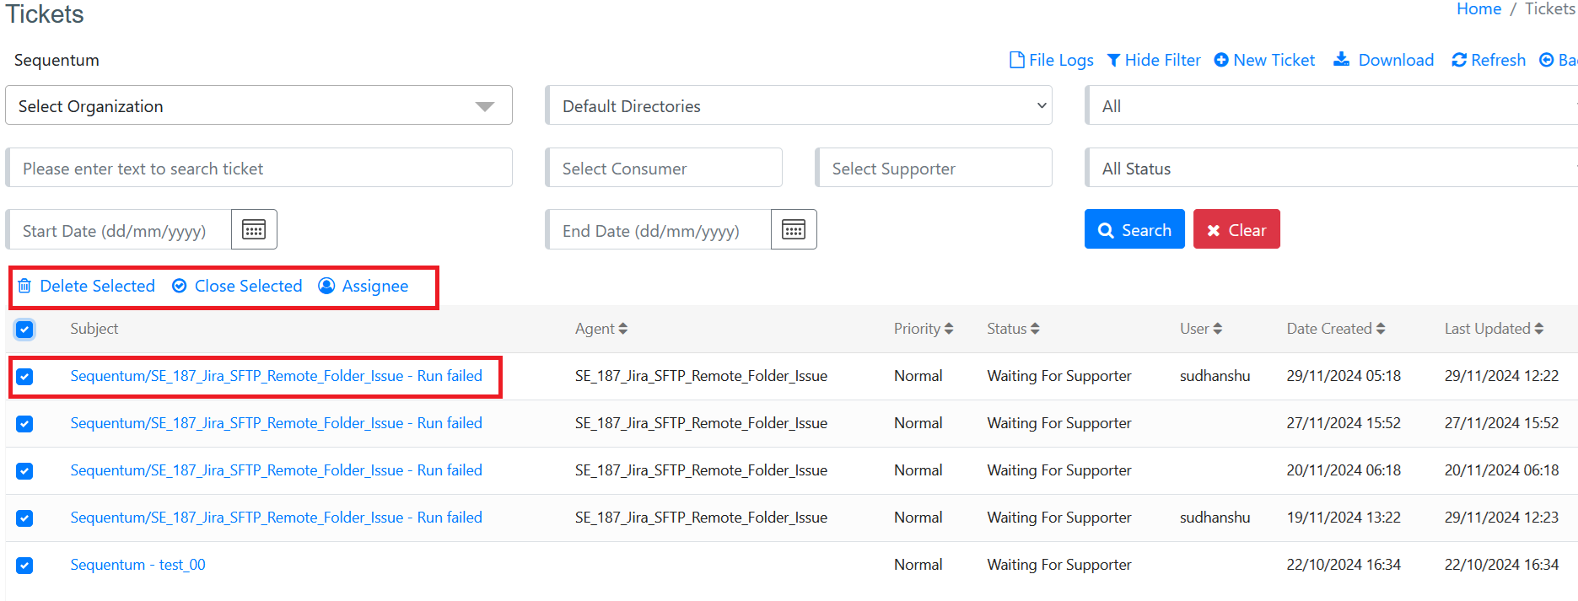This screenshot has height=601, width=1578.
Task: Click sudhanshu in the 29/11/2024 05:18 row
Action: click(x=1214, y=376)
